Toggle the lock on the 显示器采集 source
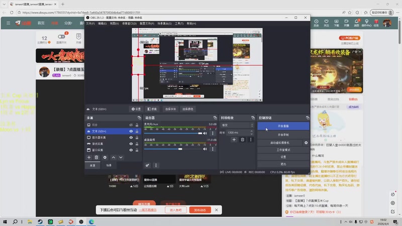 click(x=137, y=138)
